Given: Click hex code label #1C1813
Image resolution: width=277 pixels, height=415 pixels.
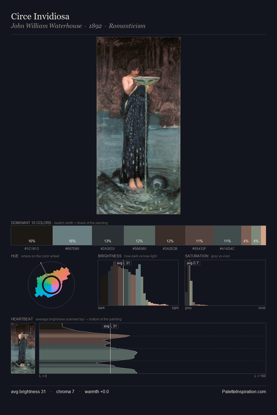Looking at the screenshot, I should [x=32, y=248].
